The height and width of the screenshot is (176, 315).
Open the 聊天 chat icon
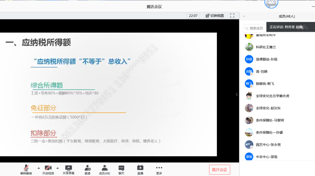[x=122, y=169]
